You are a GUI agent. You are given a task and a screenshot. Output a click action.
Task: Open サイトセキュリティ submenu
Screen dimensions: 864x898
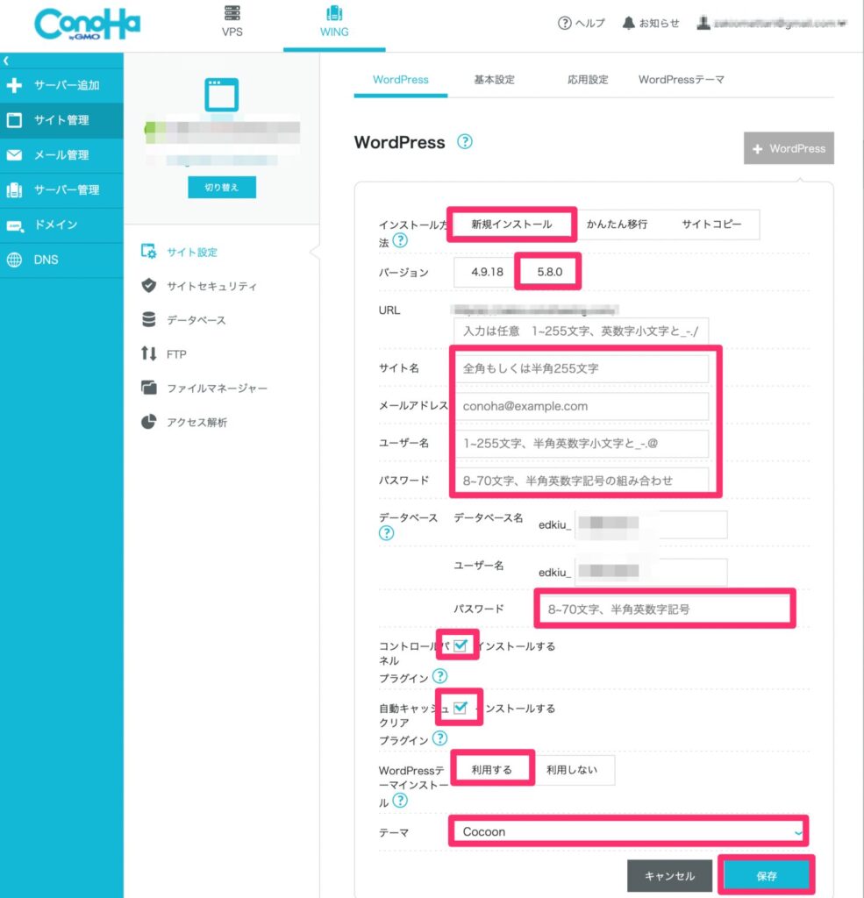(199, 286)
